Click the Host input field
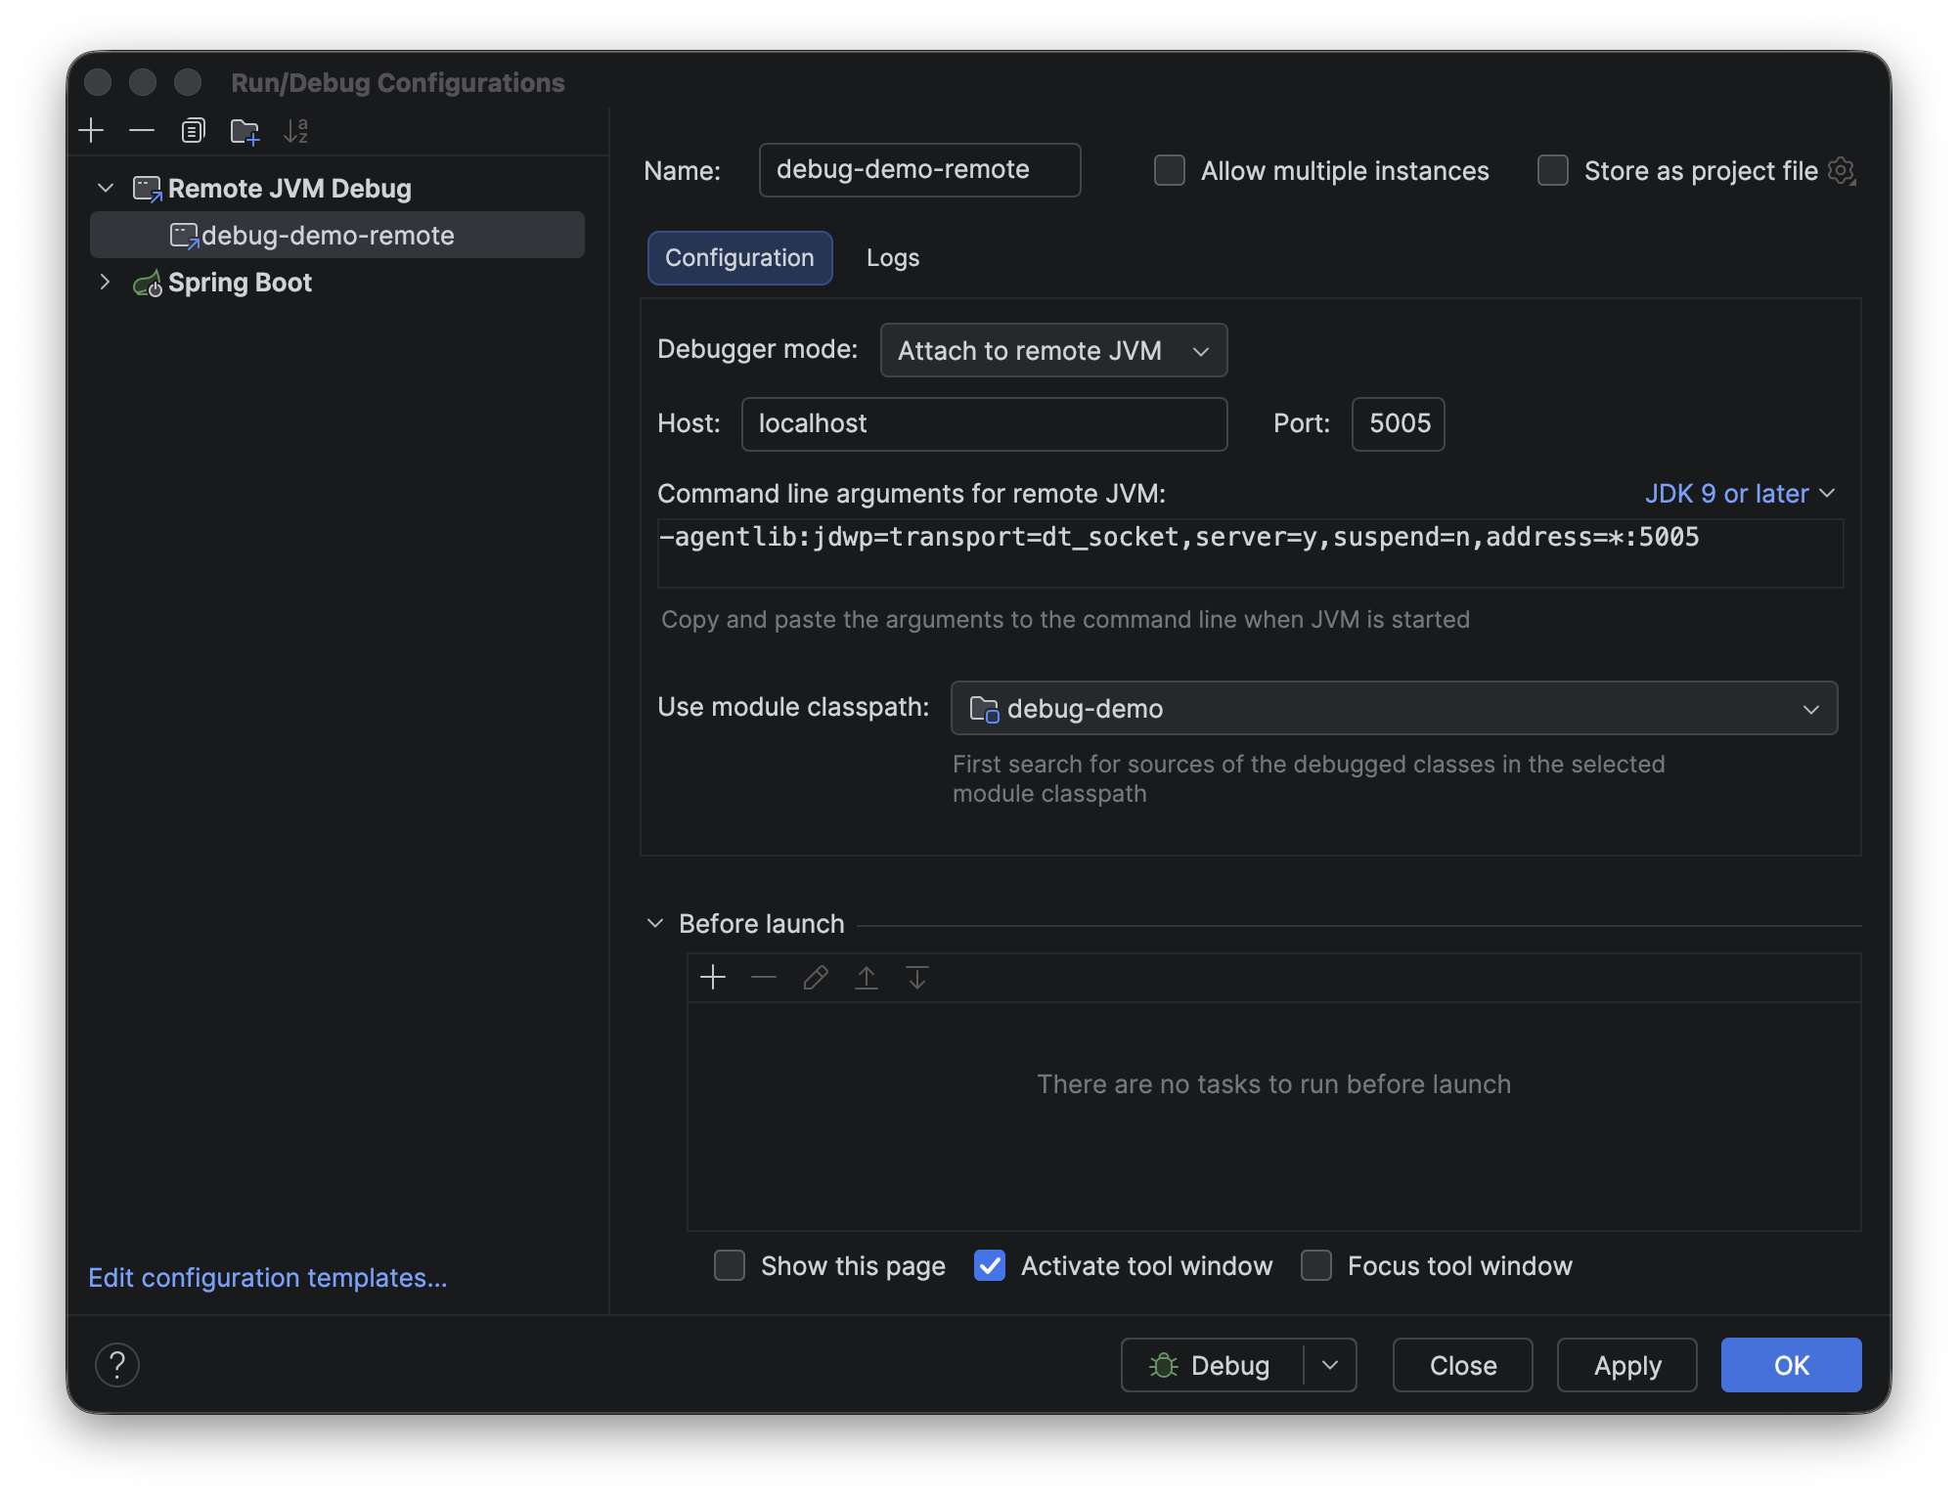 (x=984, y=424)
